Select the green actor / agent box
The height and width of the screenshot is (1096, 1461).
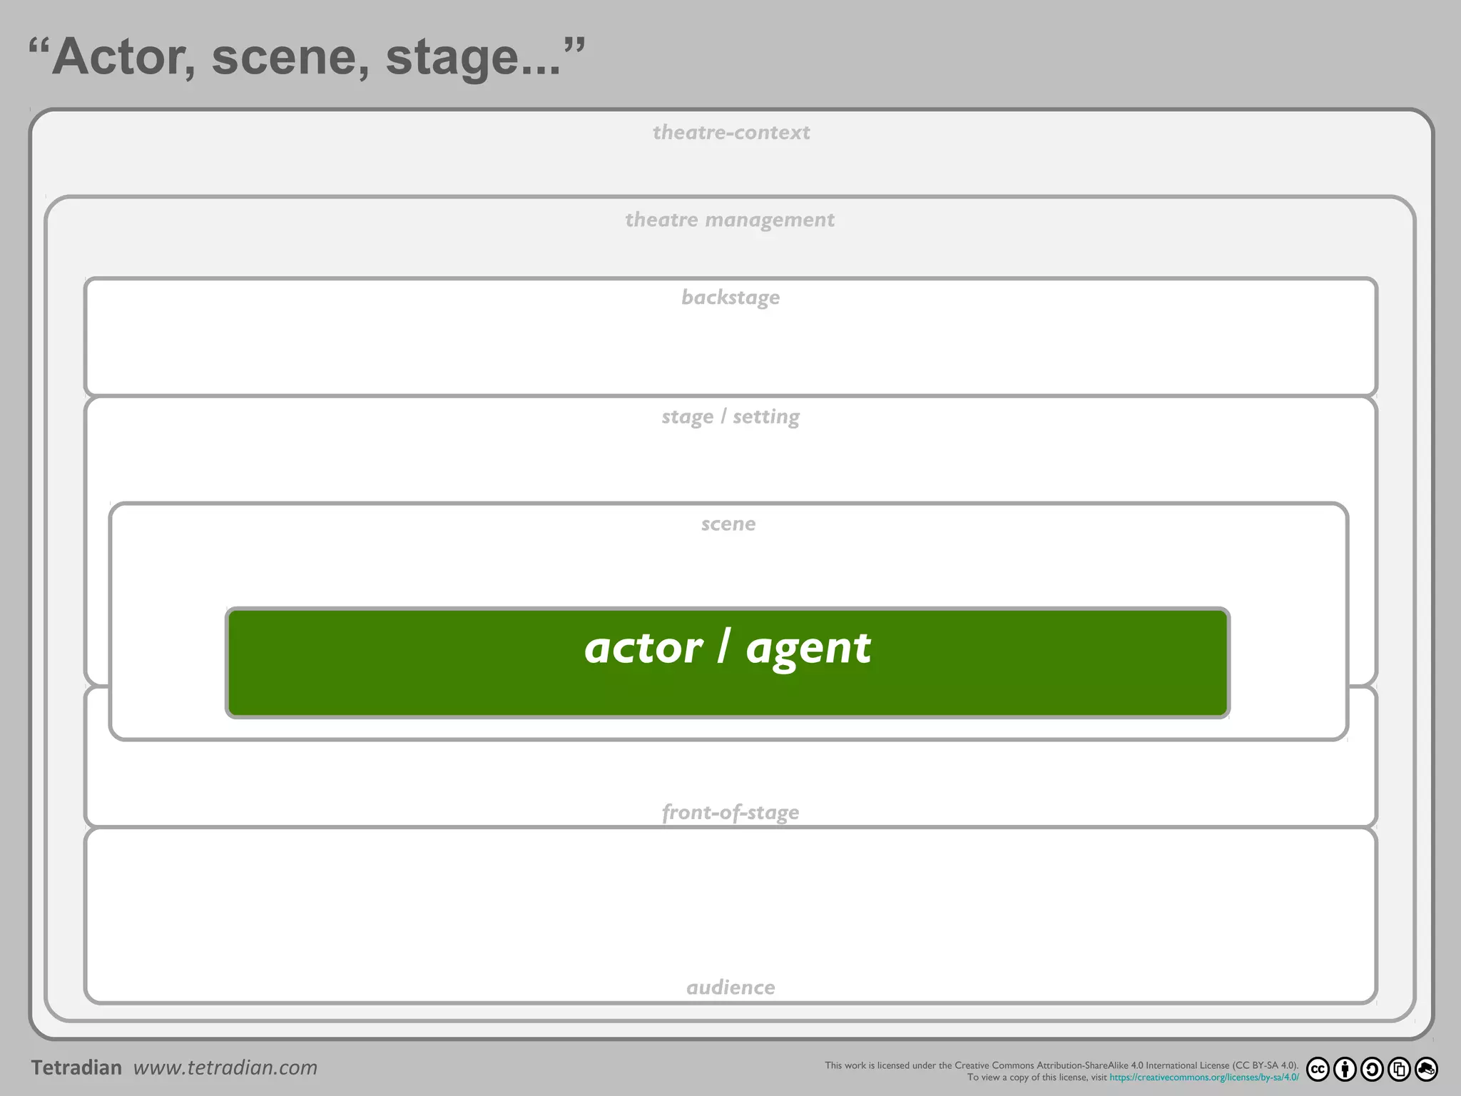point(728,663)
